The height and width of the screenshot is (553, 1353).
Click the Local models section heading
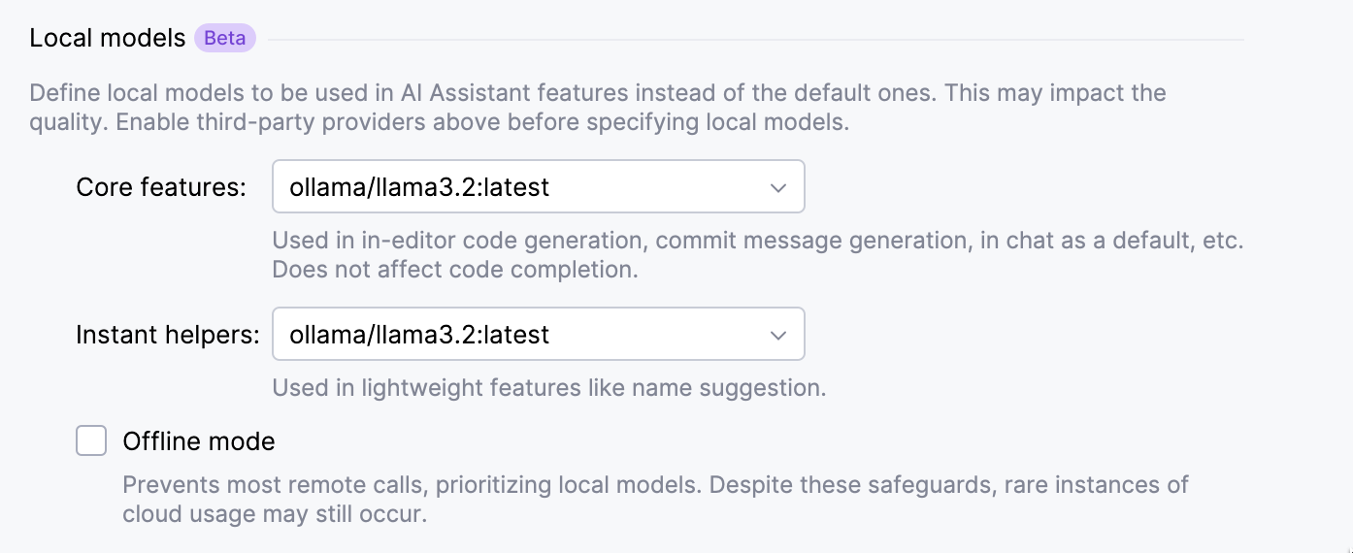pyautogui.click(x=107, y=38)
